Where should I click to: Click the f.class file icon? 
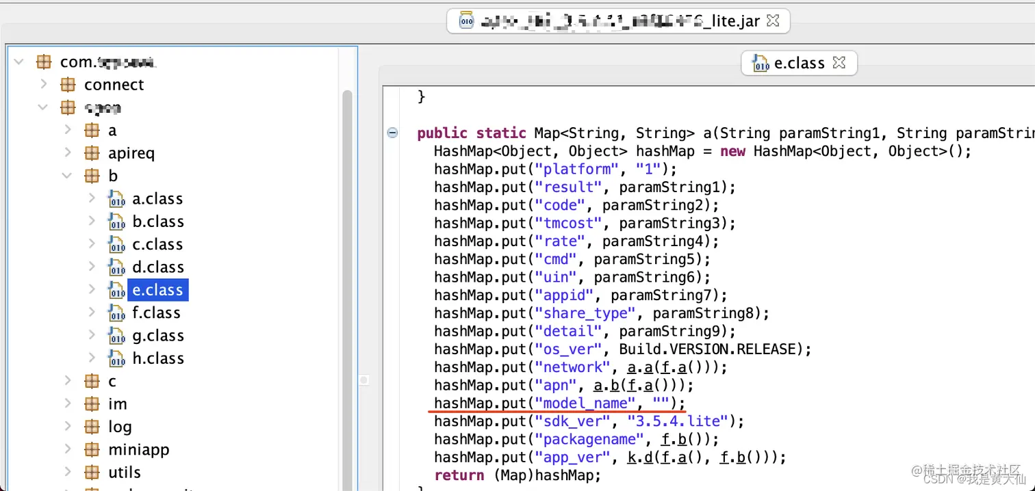click(116, 313)
